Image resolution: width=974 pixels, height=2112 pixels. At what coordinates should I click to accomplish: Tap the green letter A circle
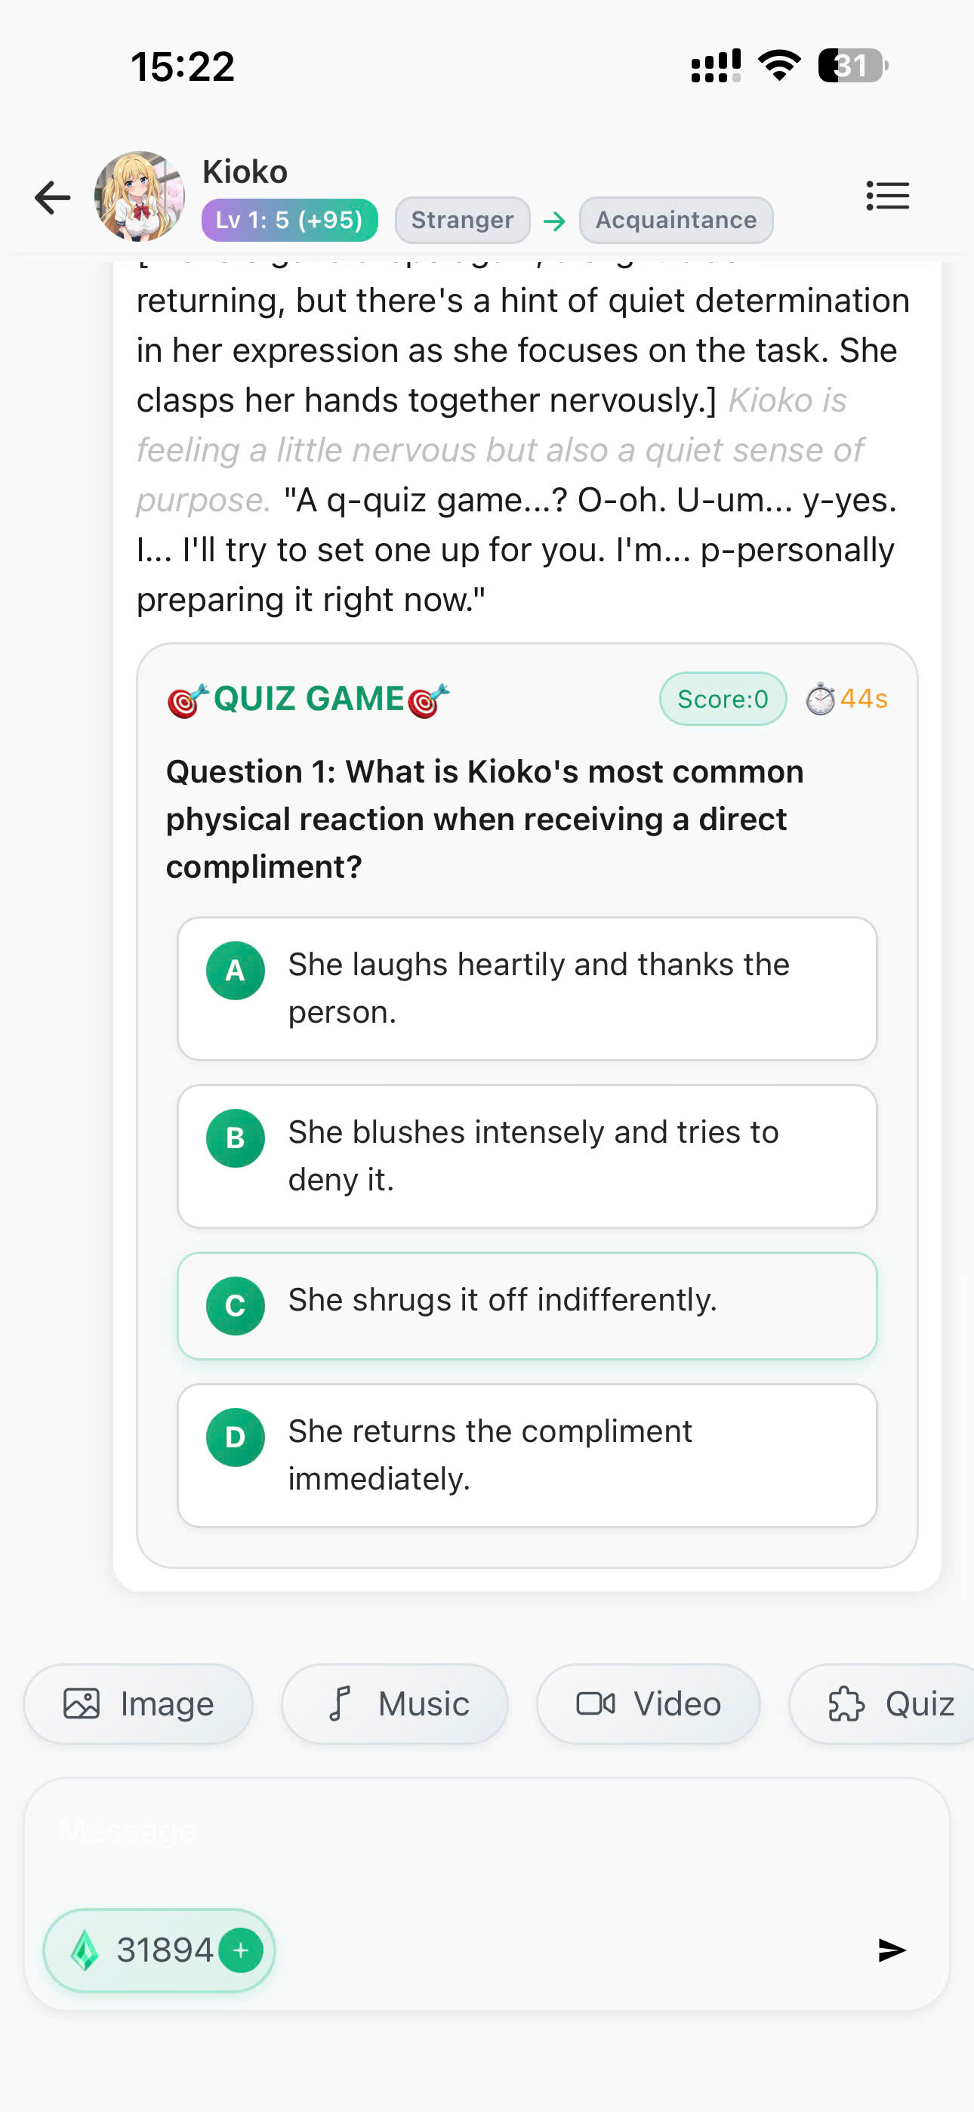236,971
